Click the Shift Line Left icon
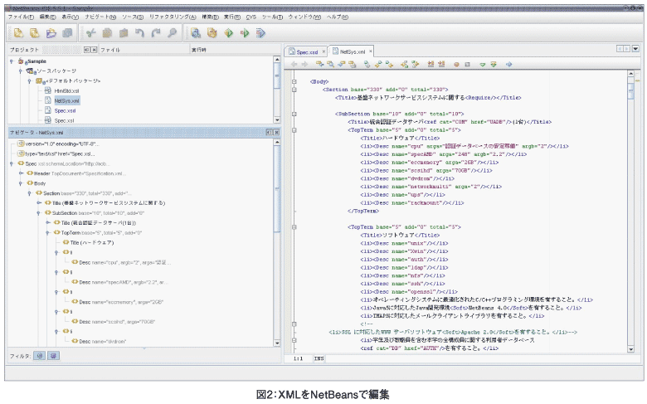The height and width of the screenshot is (404, 647). click(x=431, y=65)
